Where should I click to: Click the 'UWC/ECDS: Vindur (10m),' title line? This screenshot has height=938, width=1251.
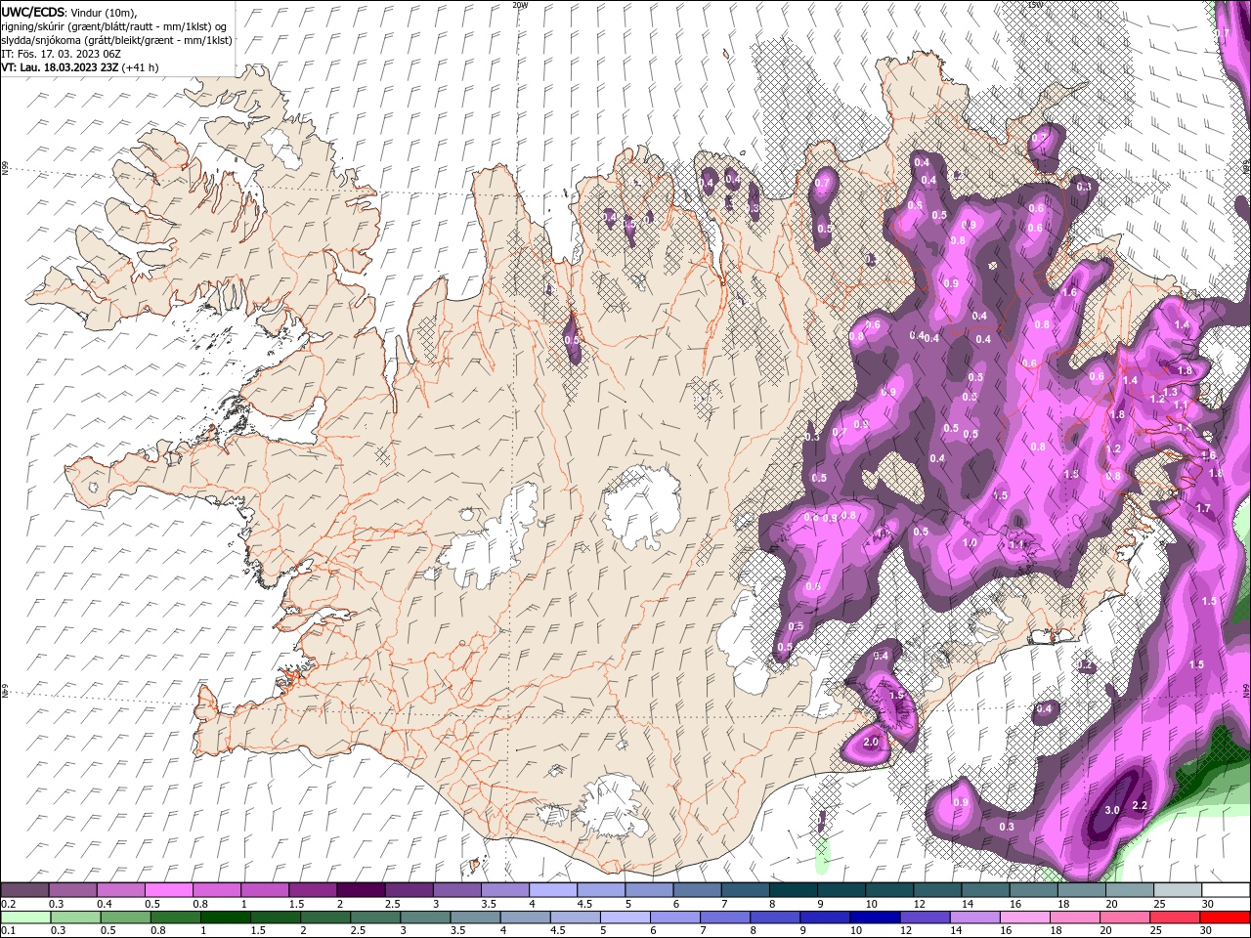pyautogui.click(x=69, y=12)
